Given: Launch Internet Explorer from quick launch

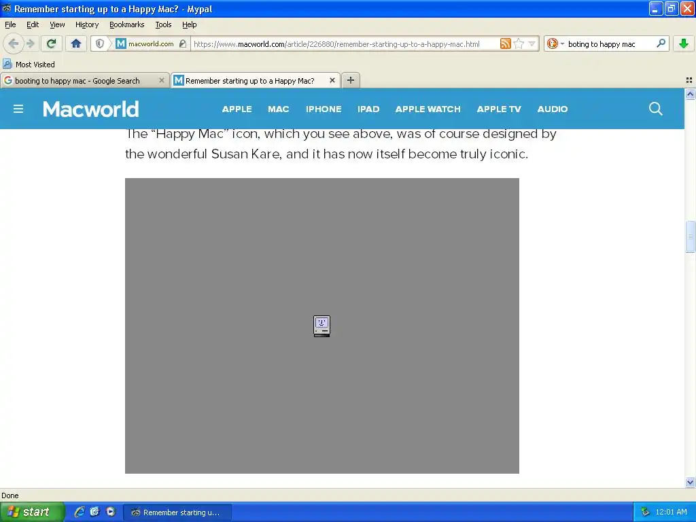Looking at the screenshot, I should (x=80, y=512).
